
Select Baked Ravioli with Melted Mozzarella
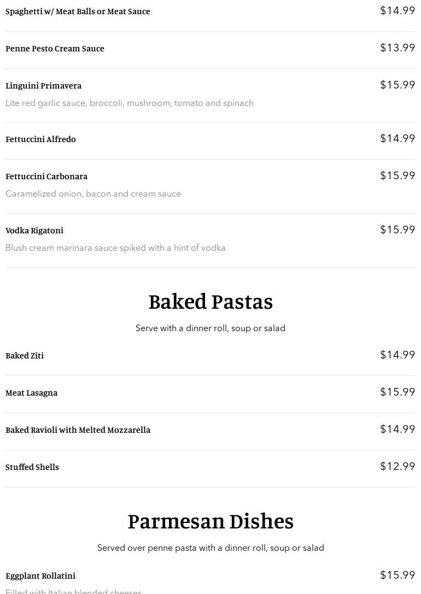click(x=78, y=430)
